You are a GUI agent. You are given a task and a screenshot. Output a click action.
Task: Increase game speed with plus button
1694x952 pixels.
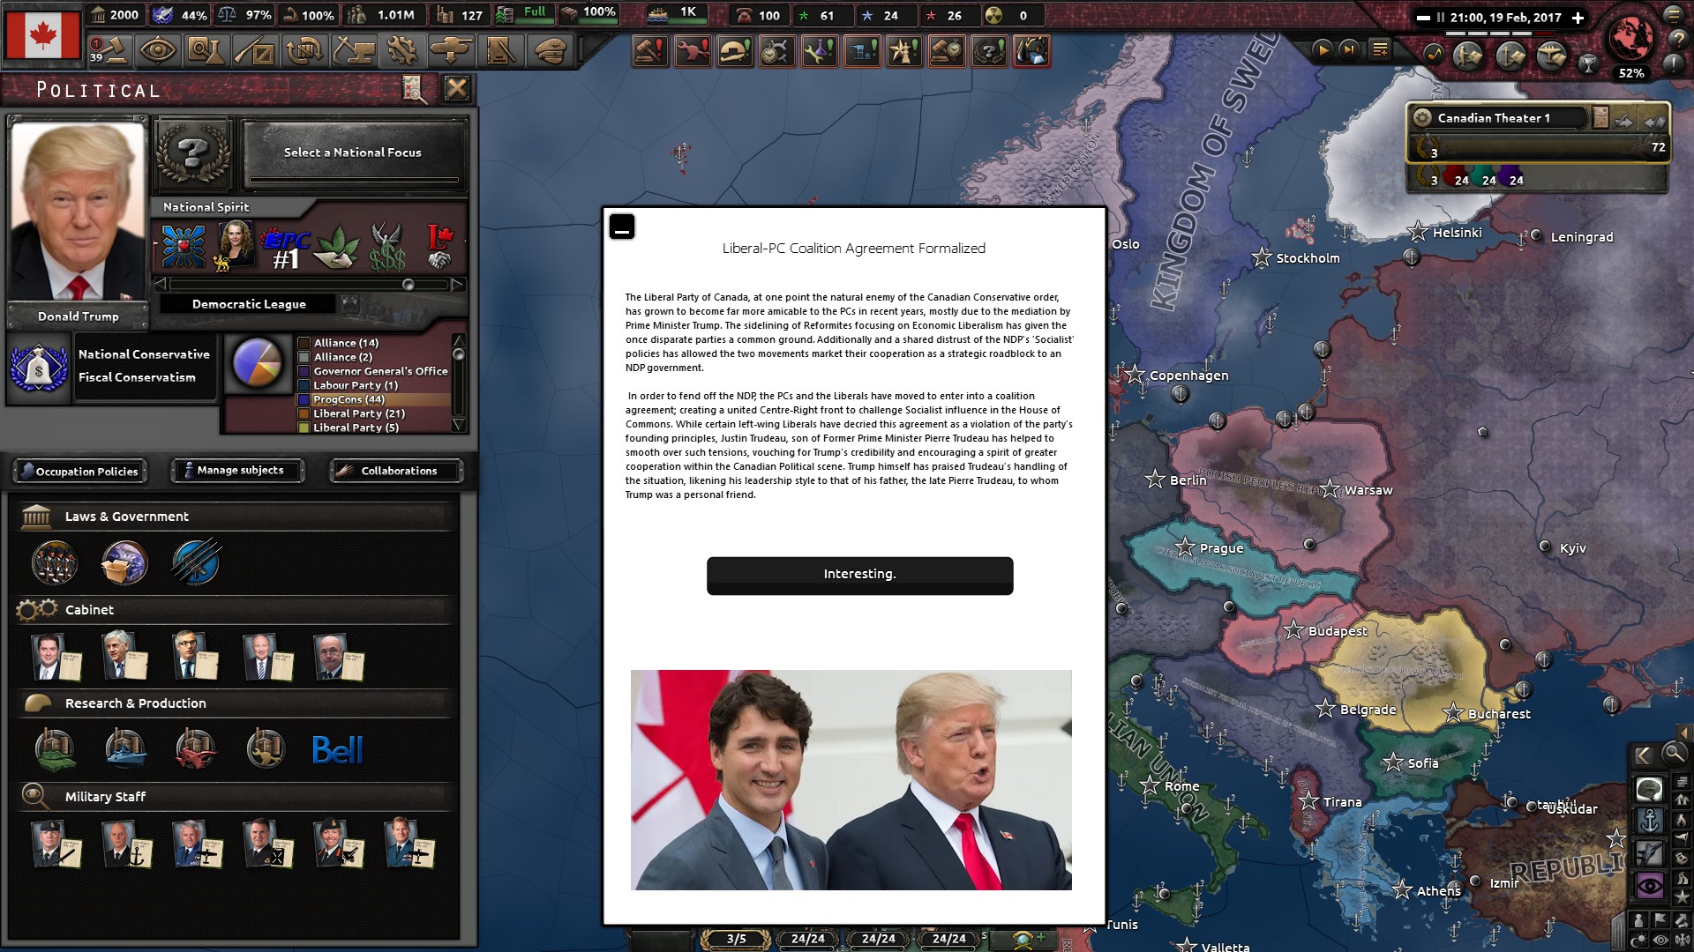[x=1578, y=18]
